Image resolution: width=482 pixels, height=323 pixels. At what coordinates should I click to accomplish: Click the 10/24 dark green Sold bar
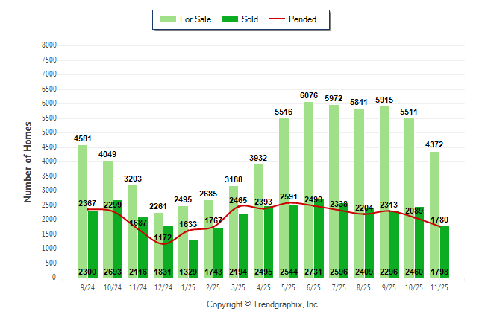118,238
